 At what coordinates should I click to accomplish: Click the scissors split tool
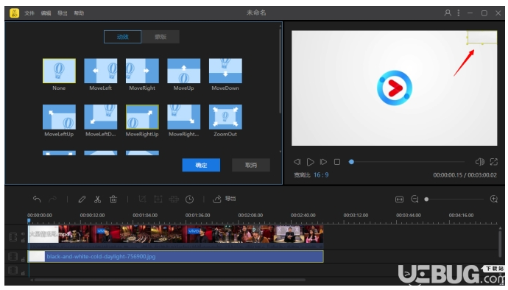(97, 199)
